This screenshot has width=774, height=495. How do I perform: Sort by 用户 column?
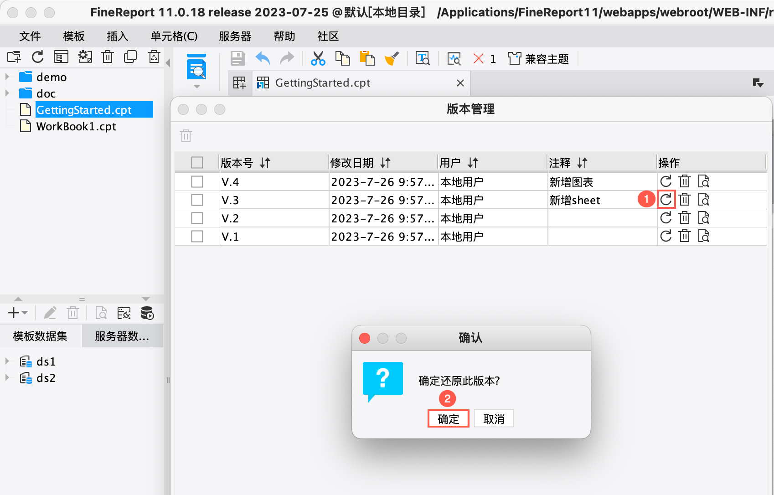point(473,163)
